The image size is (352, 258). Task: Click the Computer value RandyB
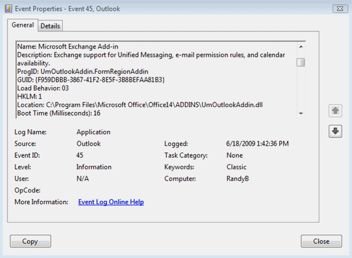pyautogui.click(x=238, y=178)
